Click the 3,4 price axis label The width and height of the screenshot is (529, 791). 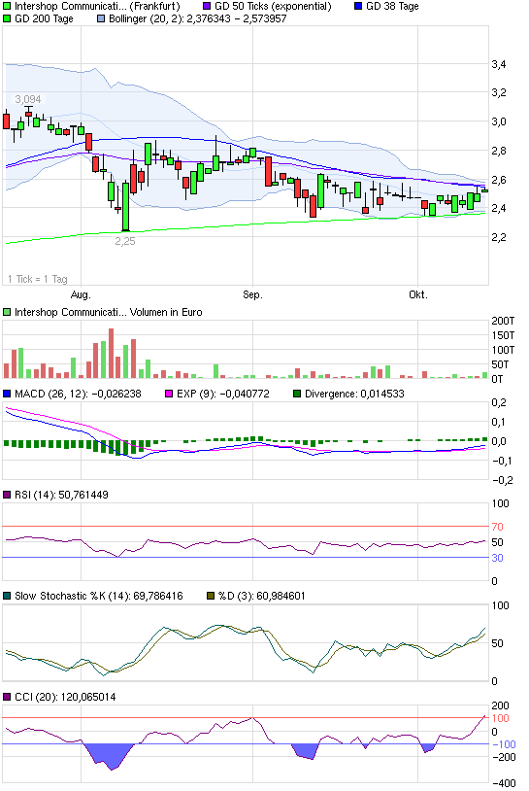(499, 64)
